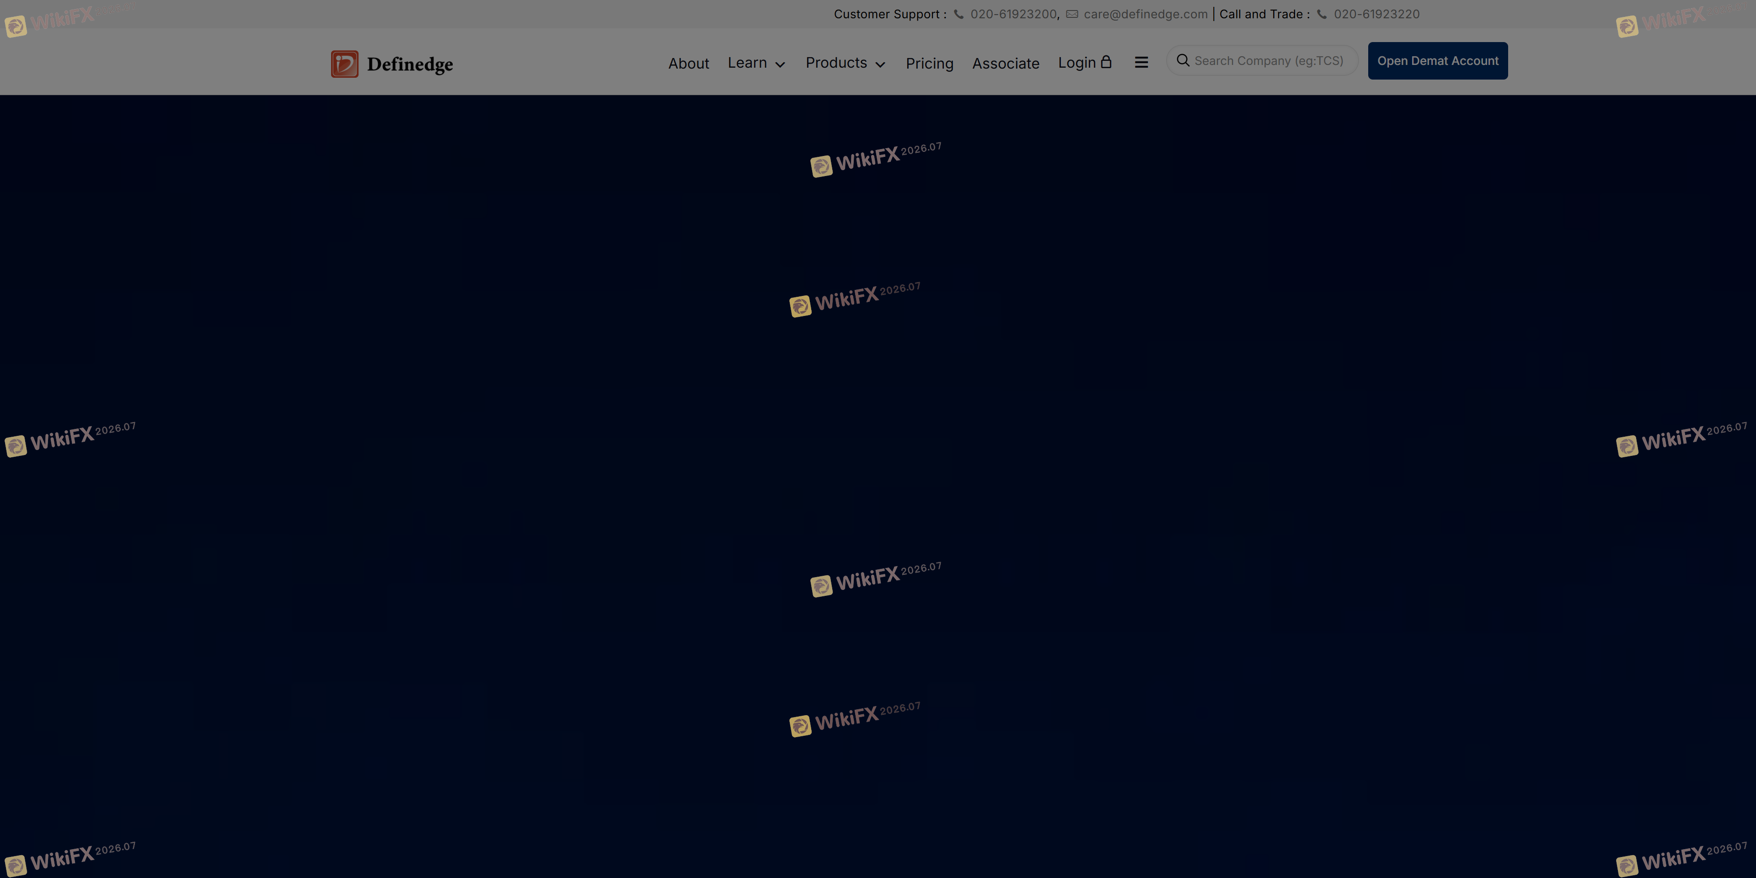Open the Learn menu
The width and height of the screenshot is (1756, 878).
click(747, 63)
